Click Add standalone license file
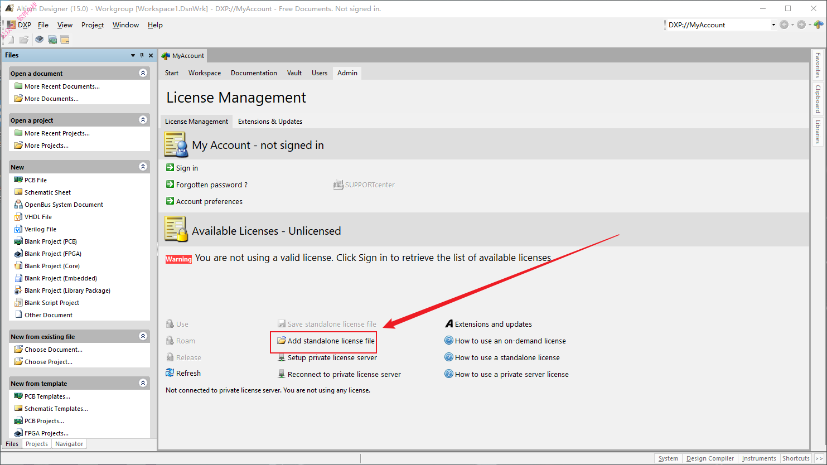Viewport: 827px width, 465px height. [331, 341]
